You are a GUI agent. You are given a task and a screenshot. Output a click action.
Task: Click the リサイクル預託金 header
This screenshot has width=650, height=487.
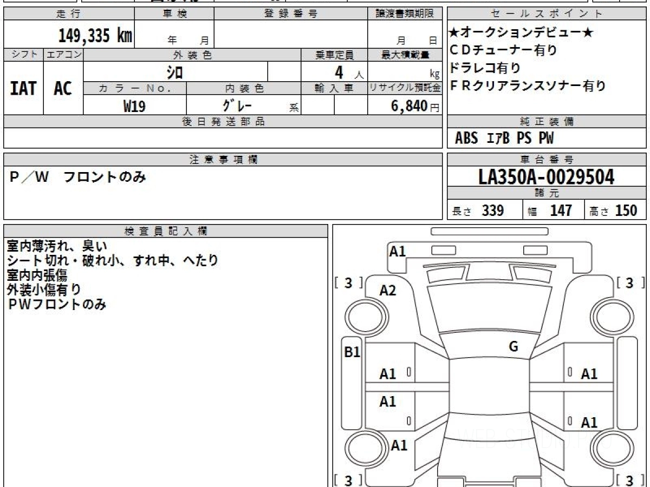pyautogui.click(x=405, y=88)
